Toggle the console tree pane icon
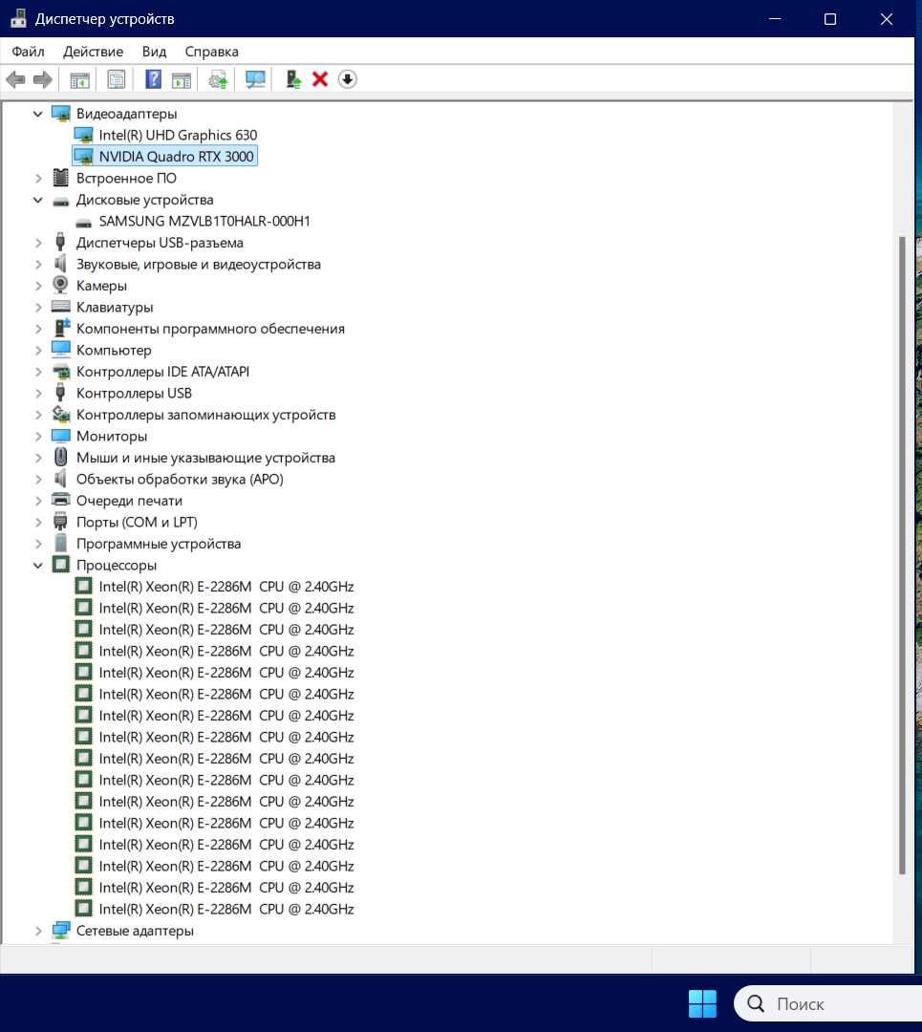The height and width of the screenshot is (1032, 922). (x=79, y=79)
